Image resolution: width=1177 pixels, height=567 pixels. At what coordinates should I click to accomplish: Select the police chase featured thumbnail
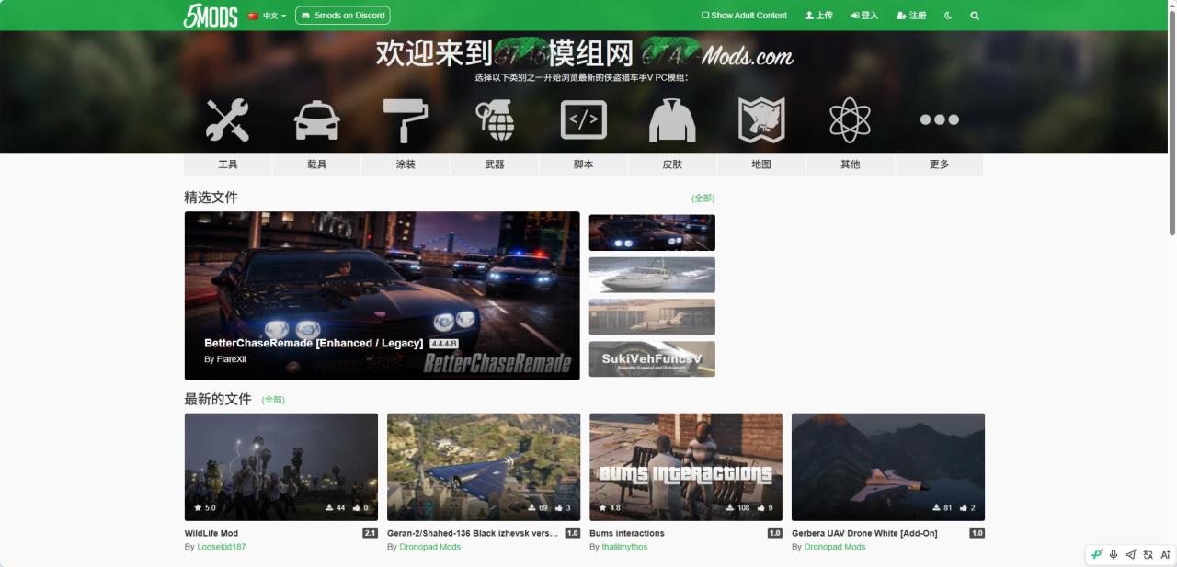pyautogui.click(x=652, y=232)
